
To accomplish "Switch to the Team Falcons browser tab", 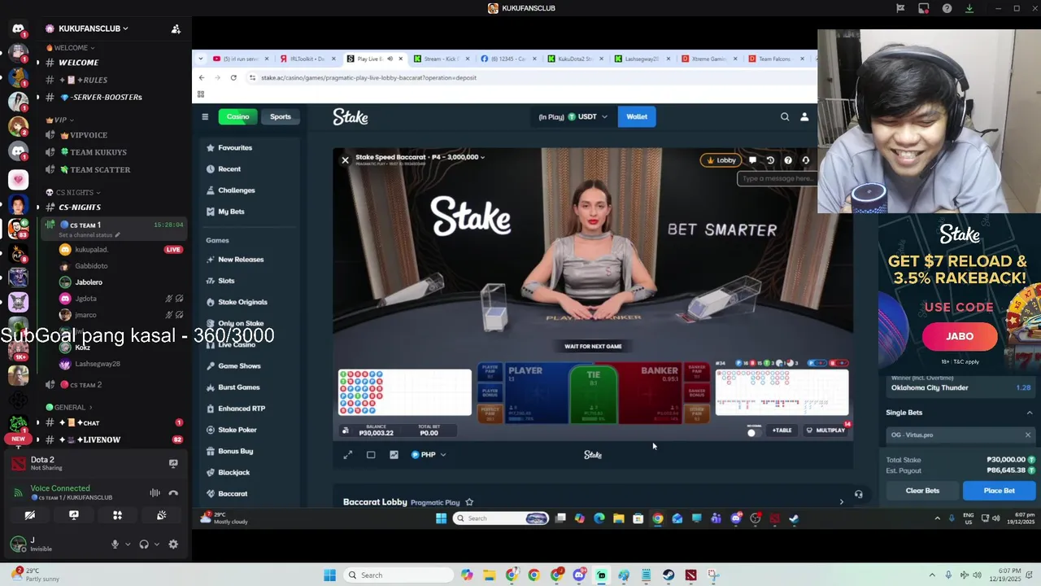I will [774, 59].
